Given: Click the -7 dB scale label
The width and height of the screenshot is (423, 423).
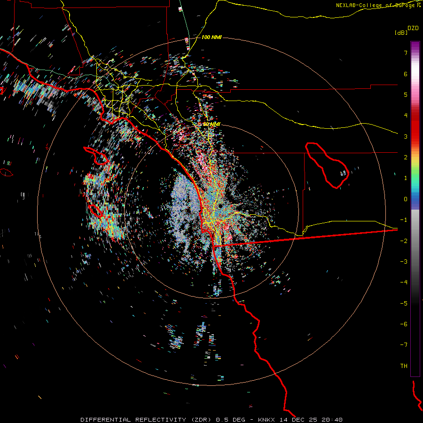Looking at the screenshot, I should coord(404,345).
